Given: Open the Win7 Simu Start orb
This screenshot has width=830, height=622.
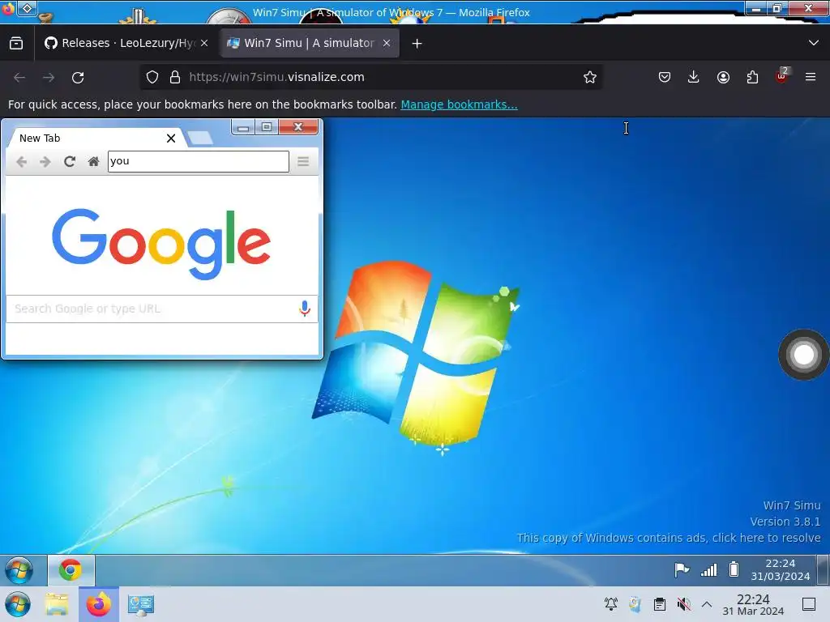Looking at the screenshot, I should (x=19, y=571).
